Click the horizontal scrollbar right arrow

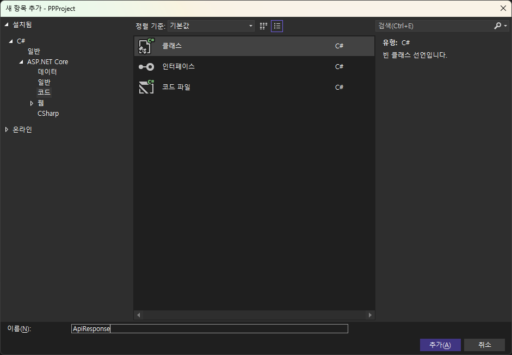(x=370, y=315)
